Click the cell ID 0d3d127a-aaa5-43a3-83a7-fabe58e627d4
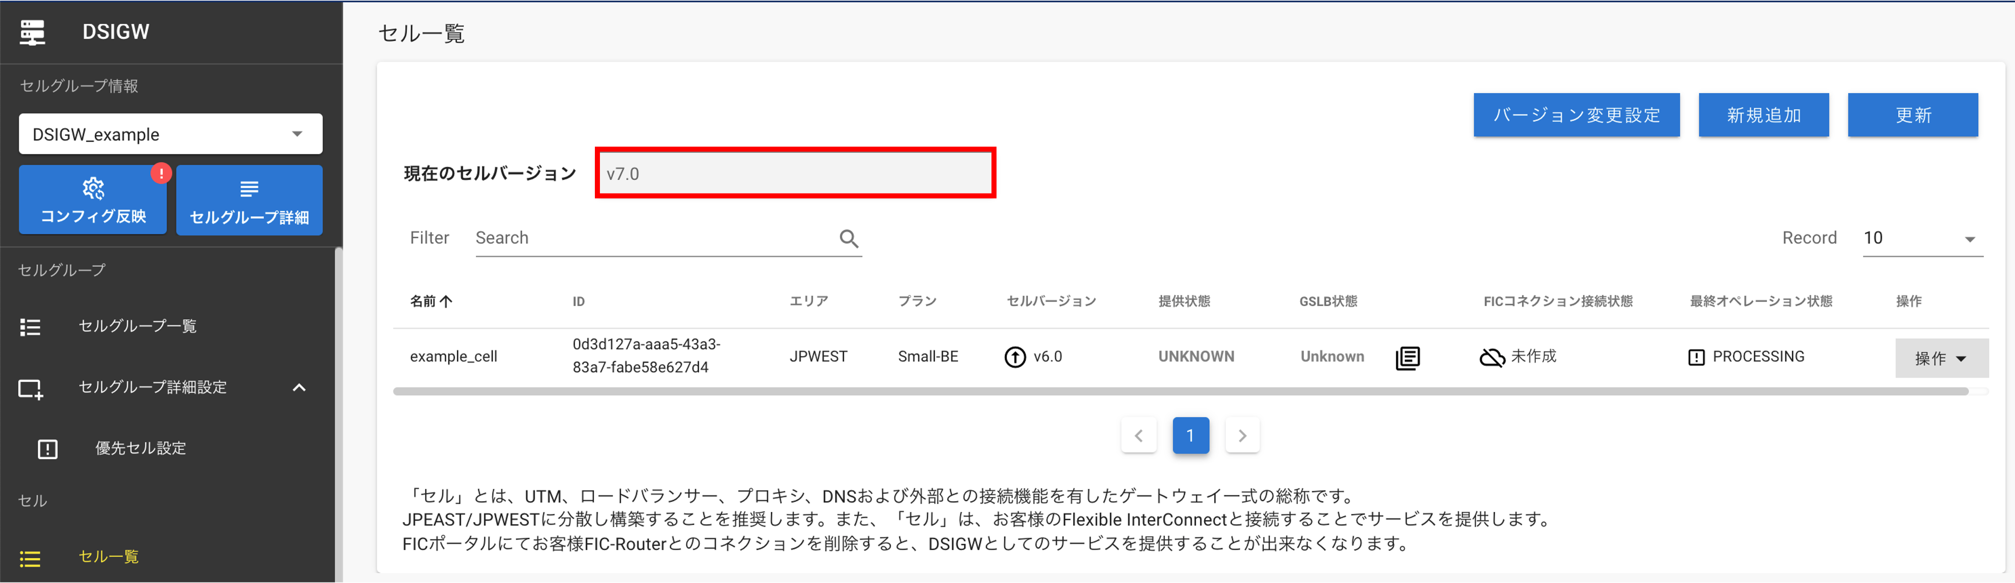 646,356
